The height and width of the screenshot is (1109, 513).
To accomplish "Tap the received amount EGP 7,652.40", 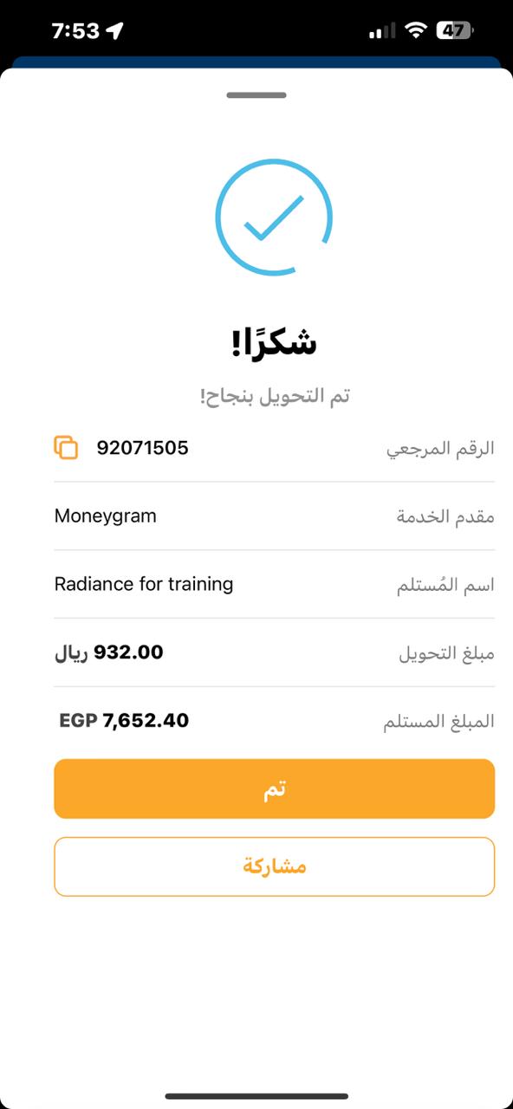I will tap(124, 721).
